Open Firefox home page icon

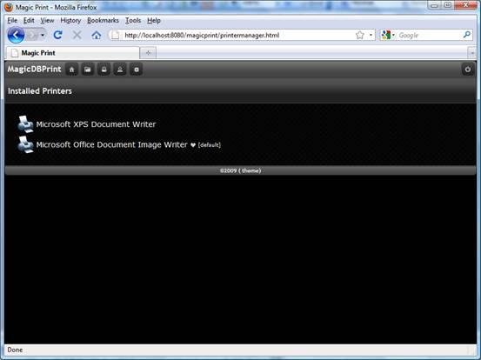[97, 36]
